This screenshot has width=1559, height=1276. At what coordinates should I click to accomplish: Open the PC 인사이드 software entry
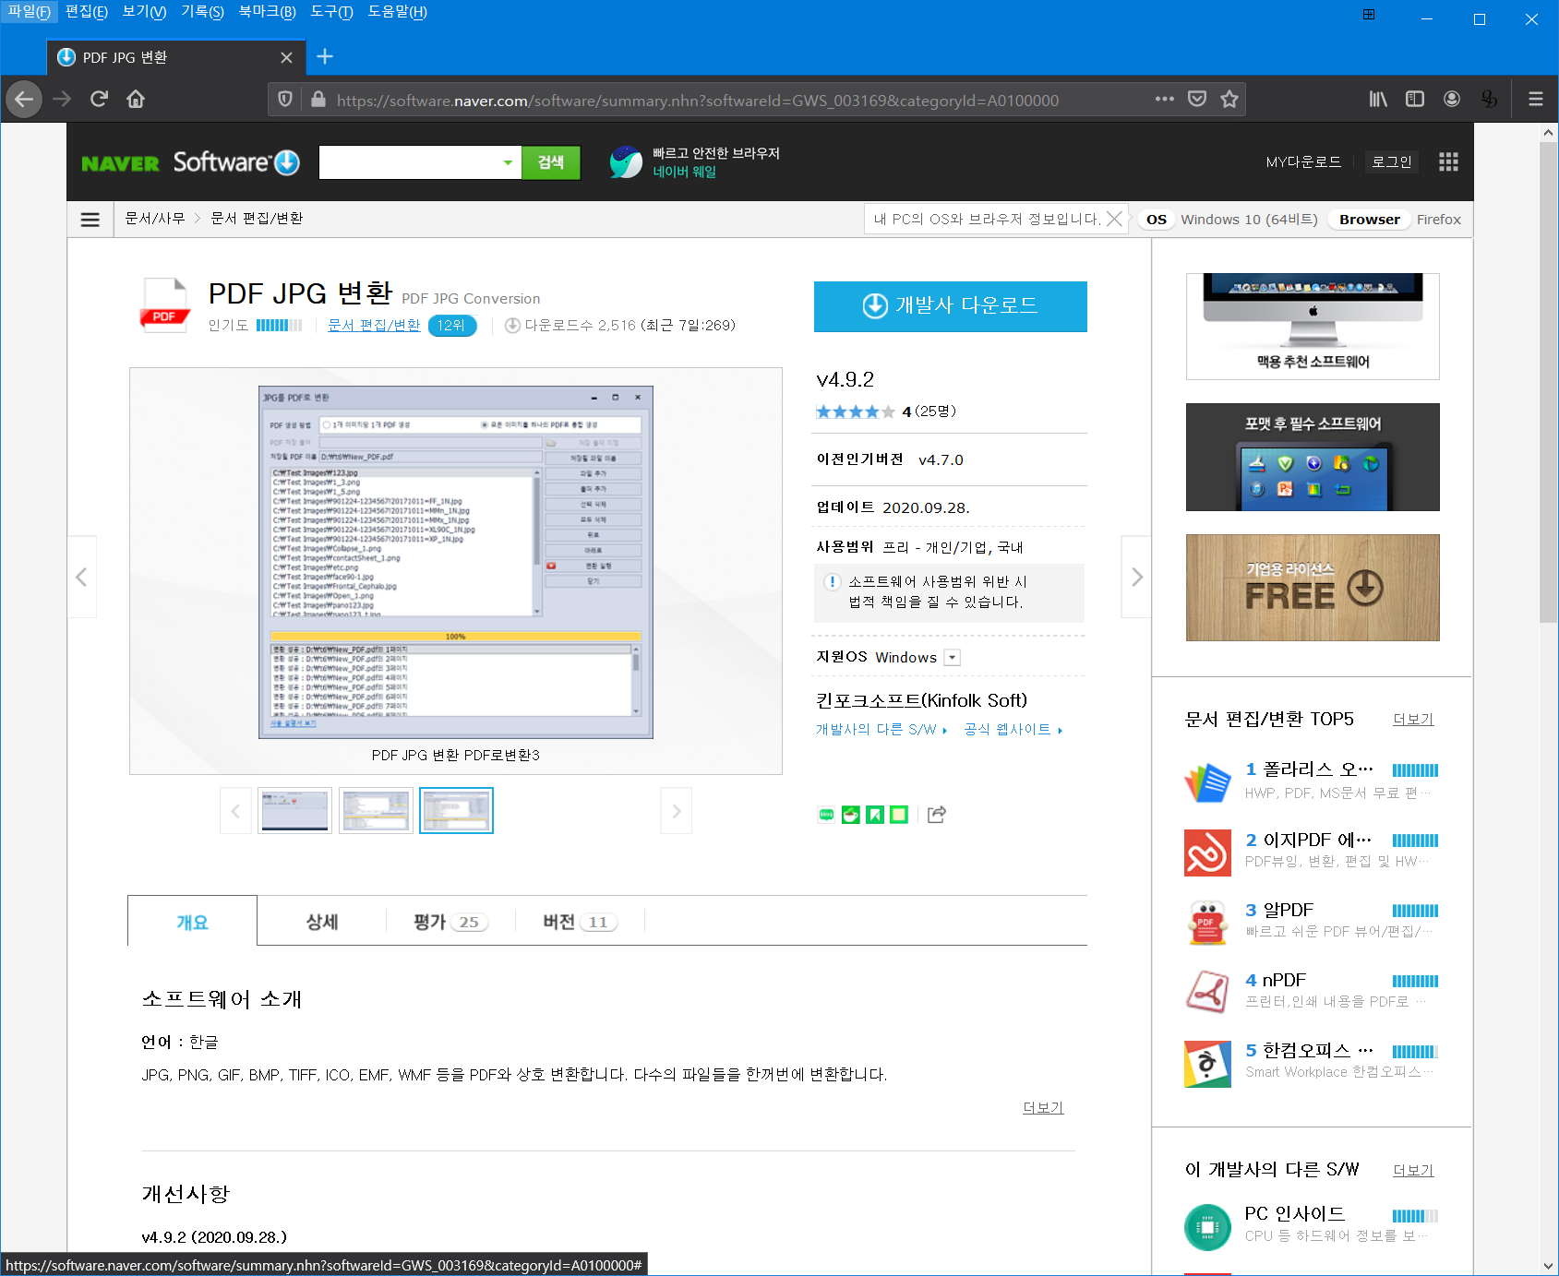coord(1311,1225)
